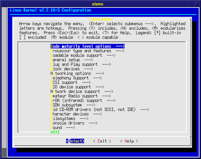Image resolution: width=201 pixels, height=159 pixels.
Task: Select ISDN subsystem entry
Action: tap(73, 105)
